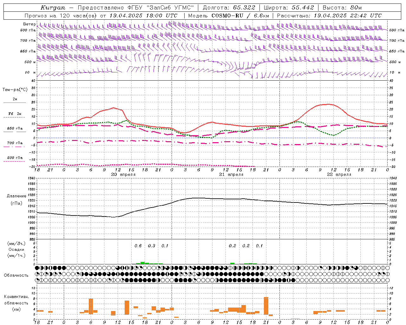Image resolution: width=406 pixels, height=325 pixels.
Task: Click the elevation text Высота: 80м
Action: pyautogui.click(x=342, y=8)
